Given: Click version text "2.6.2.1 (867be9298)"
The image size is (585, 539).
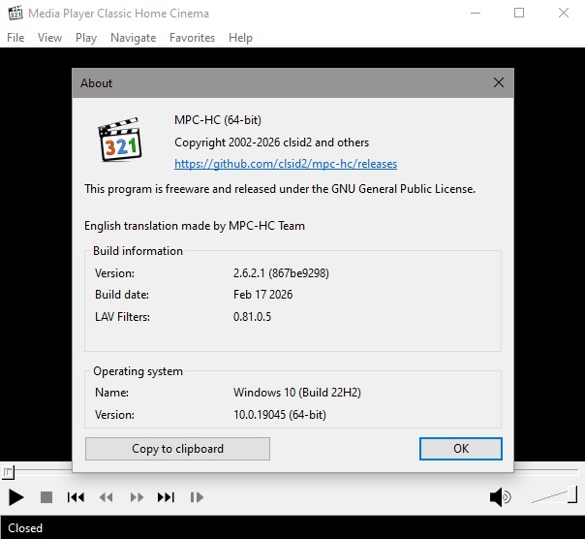Looking at the screenshot, I should [281, 273].
